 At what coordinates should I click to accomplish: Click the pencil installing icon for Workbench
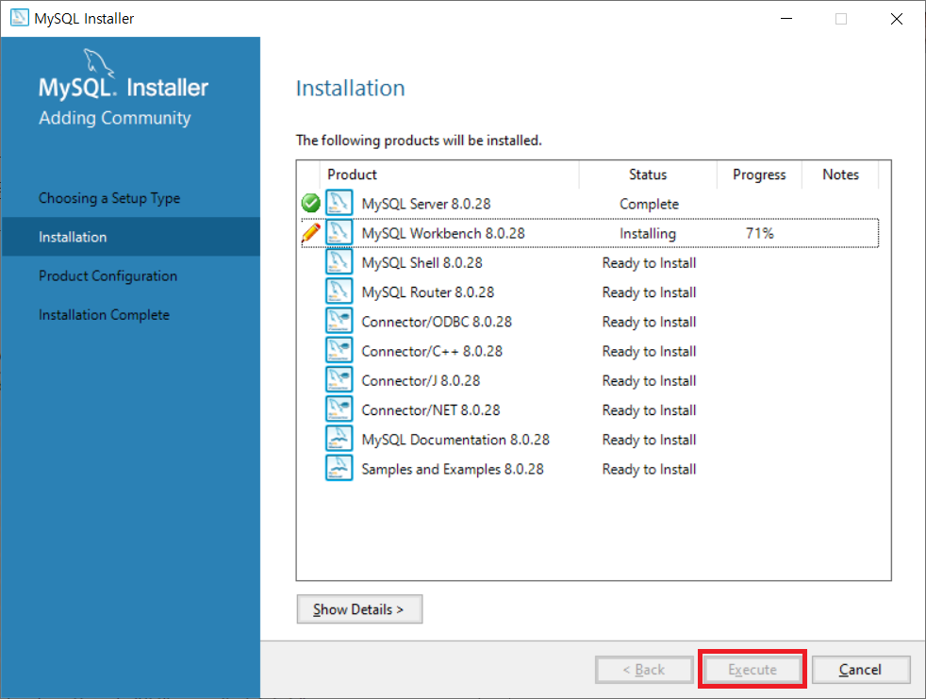click(x=310, y=233)
